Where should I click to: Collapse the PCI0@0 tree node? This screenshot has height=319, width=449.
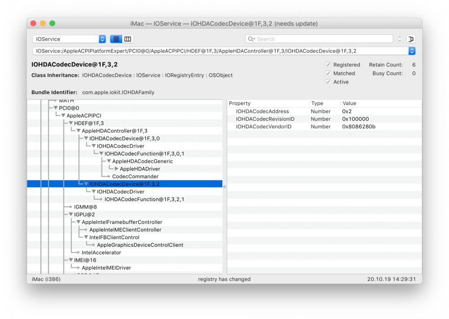click(56, 108)
